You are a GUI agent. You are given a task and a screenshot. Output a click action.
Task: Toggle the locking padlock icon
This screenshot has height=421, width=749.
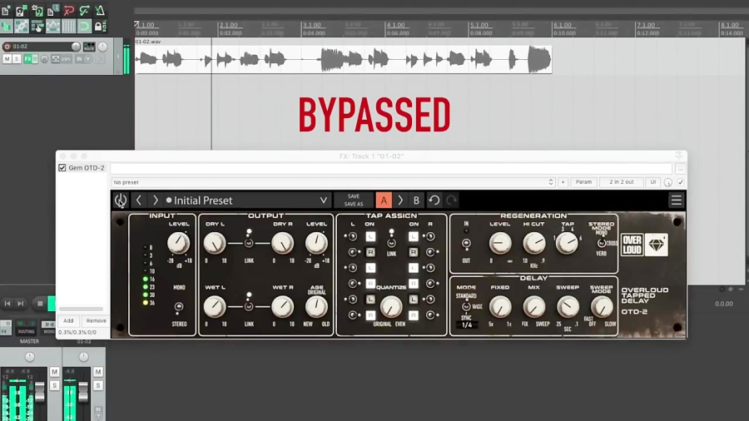pyautogui.click(x=99, y=26)
